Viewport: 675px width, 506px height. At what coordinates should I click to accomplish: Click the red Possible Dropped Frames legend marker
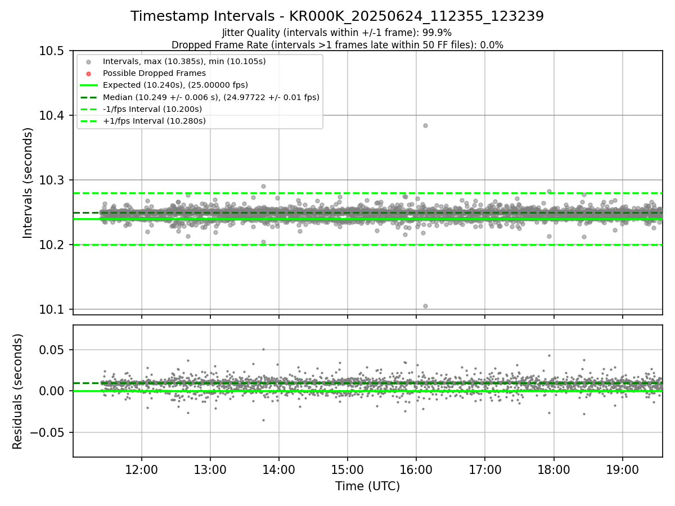[x=89, y=73]
